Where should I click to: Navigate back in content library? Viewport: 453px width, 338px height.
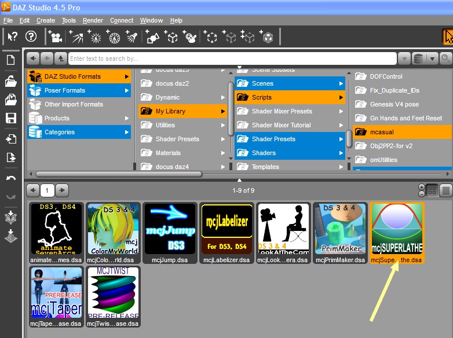[33, 58]
